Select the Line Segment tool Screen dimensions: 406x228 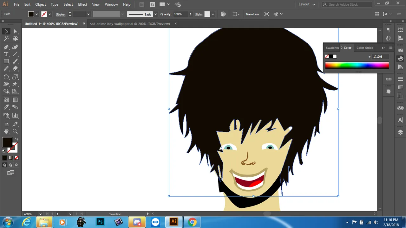click(15, 54)
